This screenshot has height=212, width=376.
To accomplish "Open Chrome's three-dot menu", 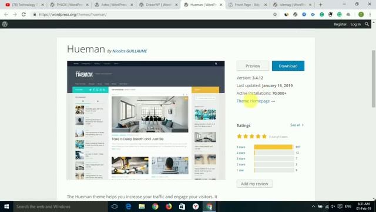I will point(370,14).
